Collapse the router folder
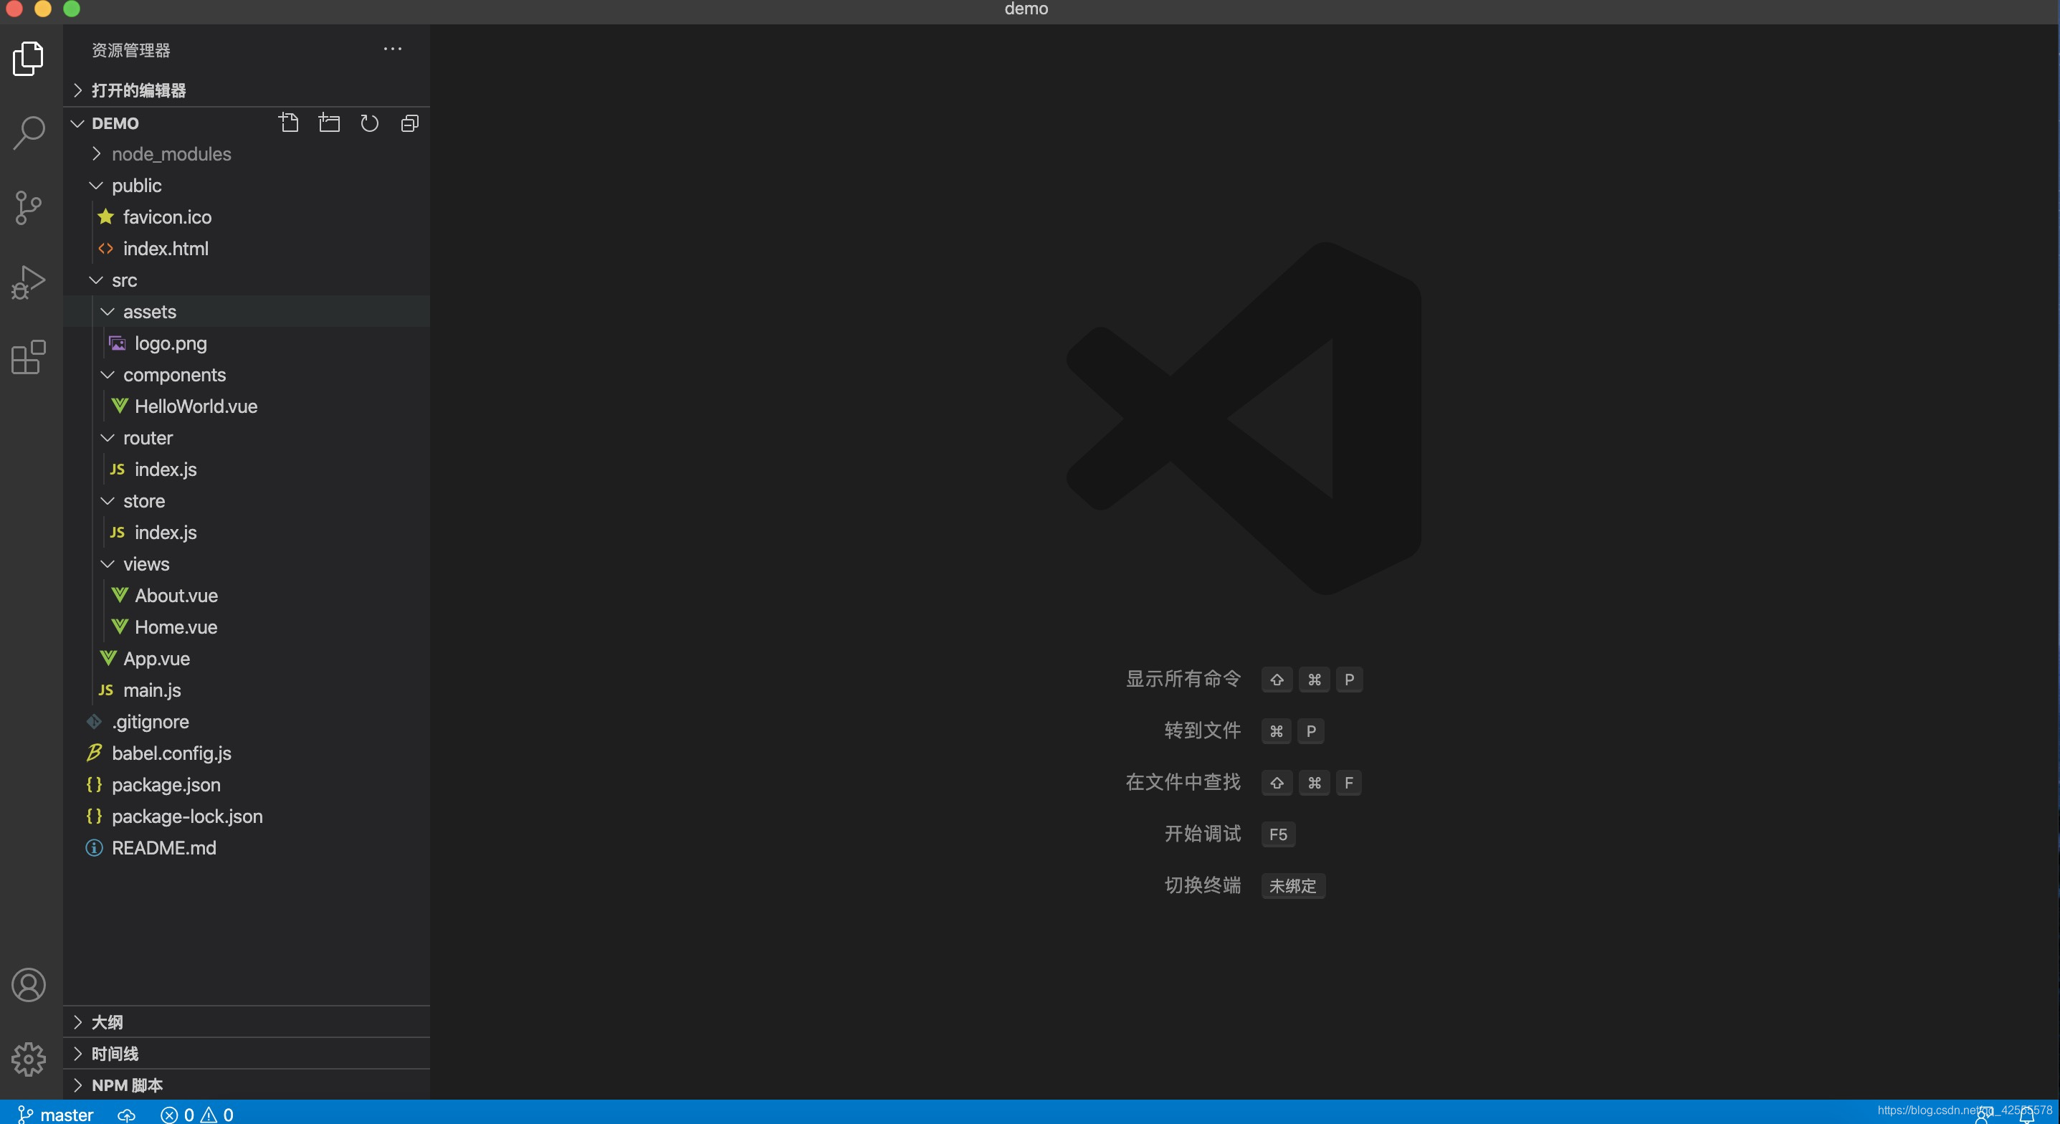 [x=247, y=439]
